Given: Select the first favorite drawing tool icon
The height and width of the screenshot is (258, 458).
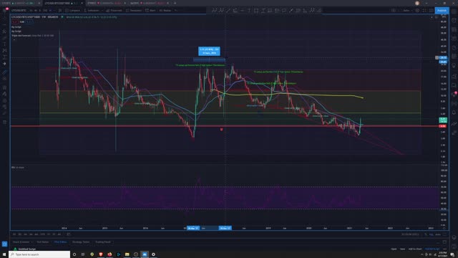Looking at the screenshot, I should click(214, 10).
